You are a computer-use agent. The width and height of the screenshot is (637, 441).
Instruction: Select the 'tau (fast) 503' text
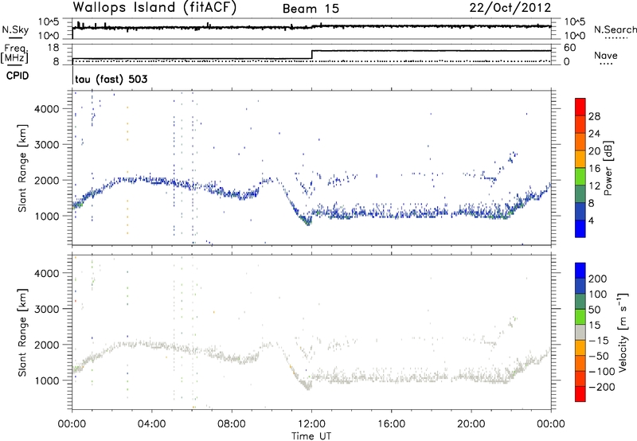pyautogui.click(x=111, y=79)
